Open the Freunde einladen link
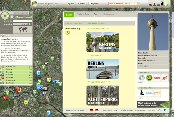 (146, 61)
